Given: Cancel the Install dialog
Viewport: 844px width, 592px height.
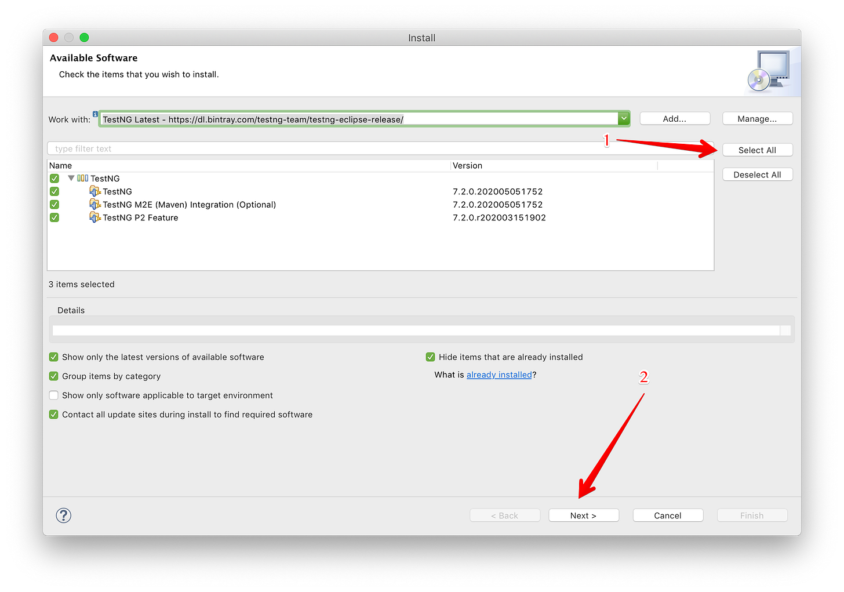Looking at the screenshot, I should pyautogui.click(x=668, y=515).
